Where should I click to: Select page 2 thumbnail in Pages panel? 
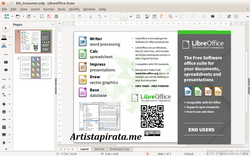pos(36,68)
